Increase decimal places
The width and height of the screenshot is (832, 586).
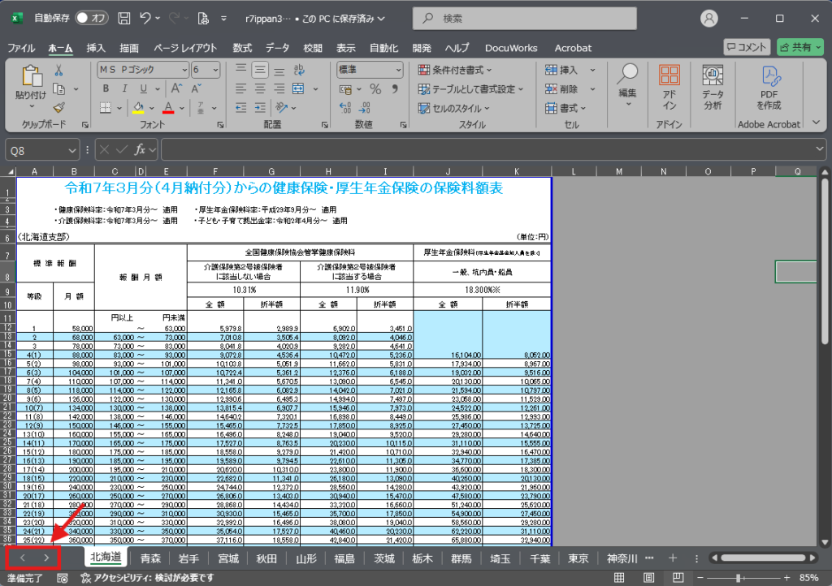[344, 108]
